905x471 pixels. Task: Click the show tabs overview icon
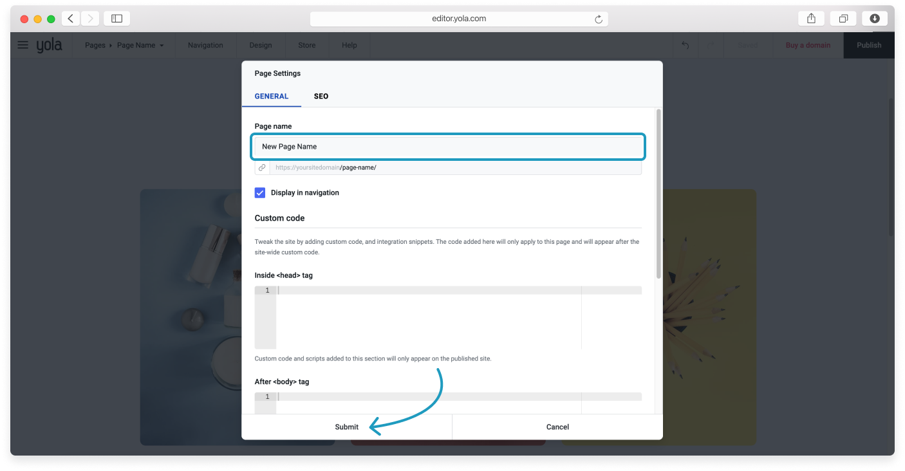843,19
